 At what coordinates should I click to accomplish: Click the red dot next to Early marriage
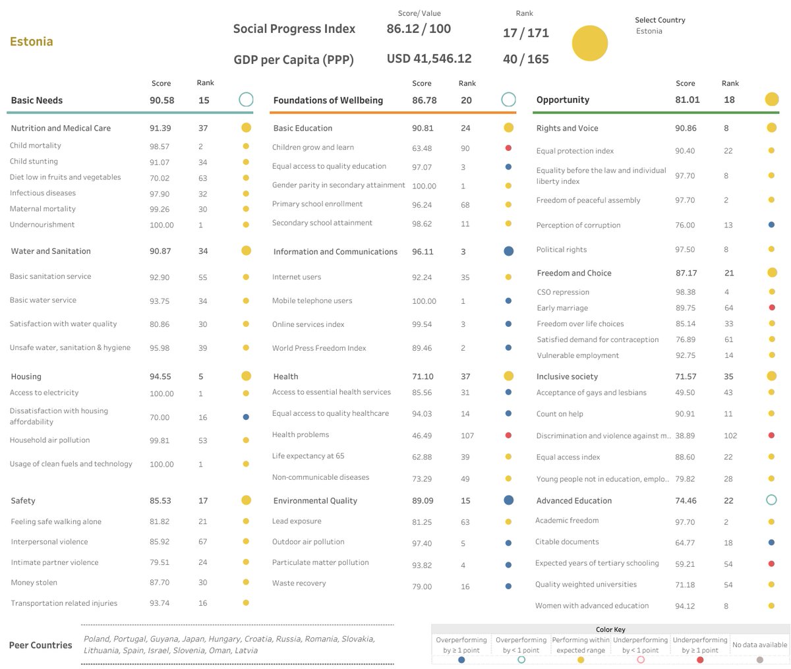pyautogui.click(x=771, y=307)
